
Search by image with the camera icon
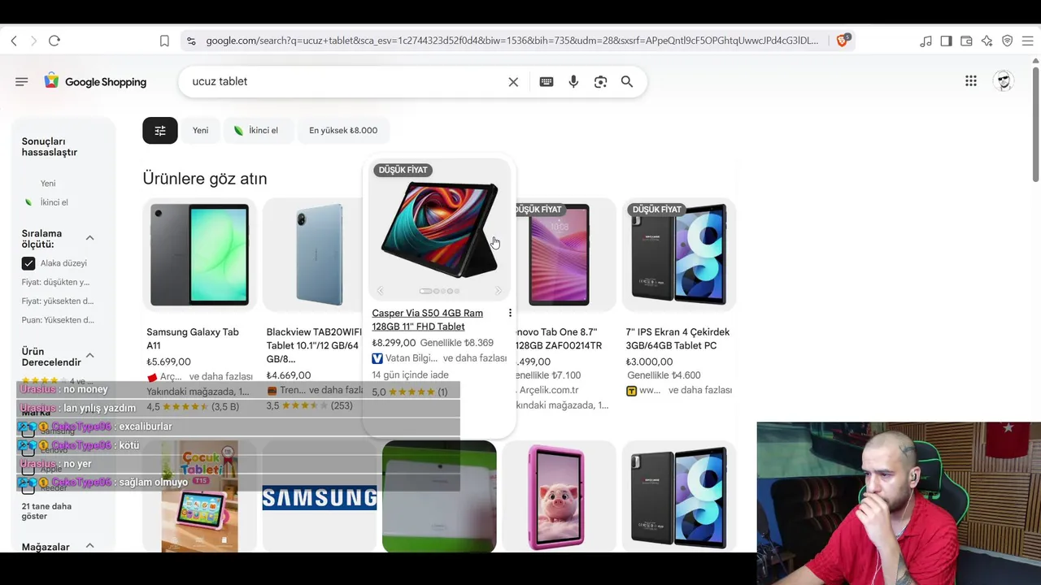pyautogui.click(x=600, y=81)
